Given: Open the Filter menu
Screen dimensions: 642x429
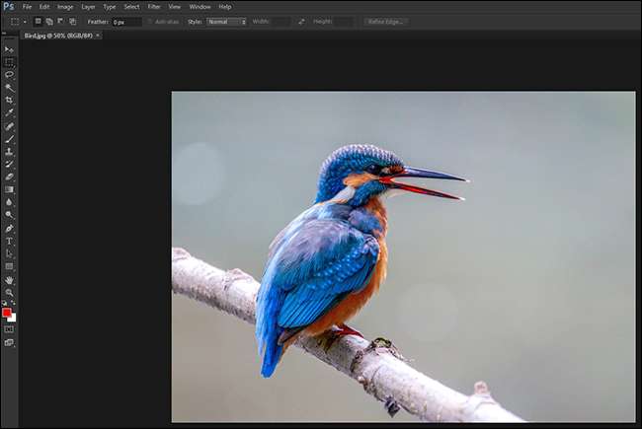Looking at the screenshot, I should point(154,7).
